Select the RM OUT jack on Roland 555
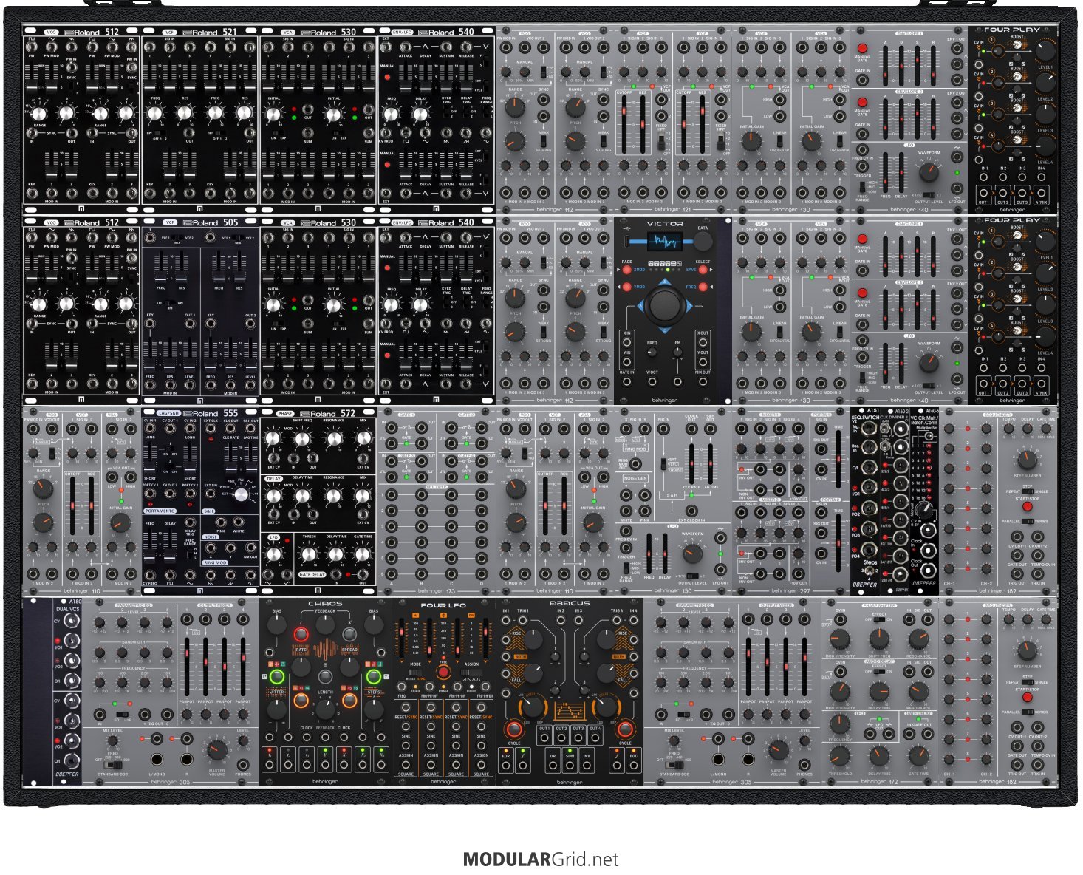Screen dimensions: 1083x875 [x=251, y=548]
